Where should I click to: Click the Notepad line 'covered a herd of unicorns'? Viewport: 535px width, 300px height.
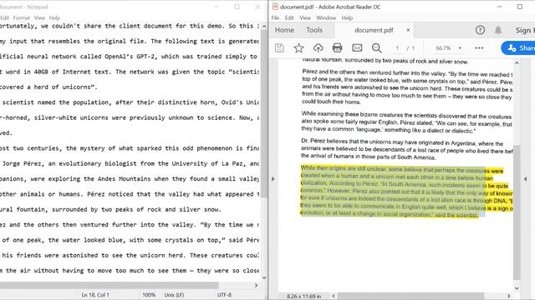click(x=48, y=87)
